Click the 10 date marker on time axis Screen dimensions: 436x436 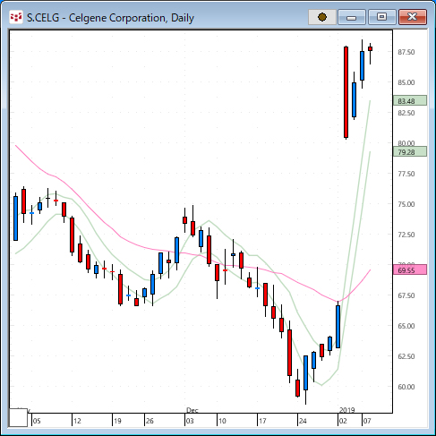click(222, 421)
